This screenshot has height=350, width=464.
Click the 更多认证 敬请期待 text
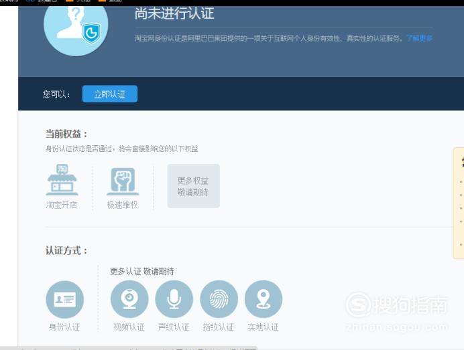142,272
